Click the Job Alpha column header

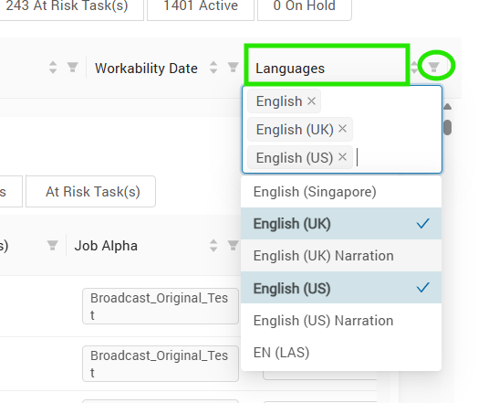pyautogui.click(x=106, y=246)
